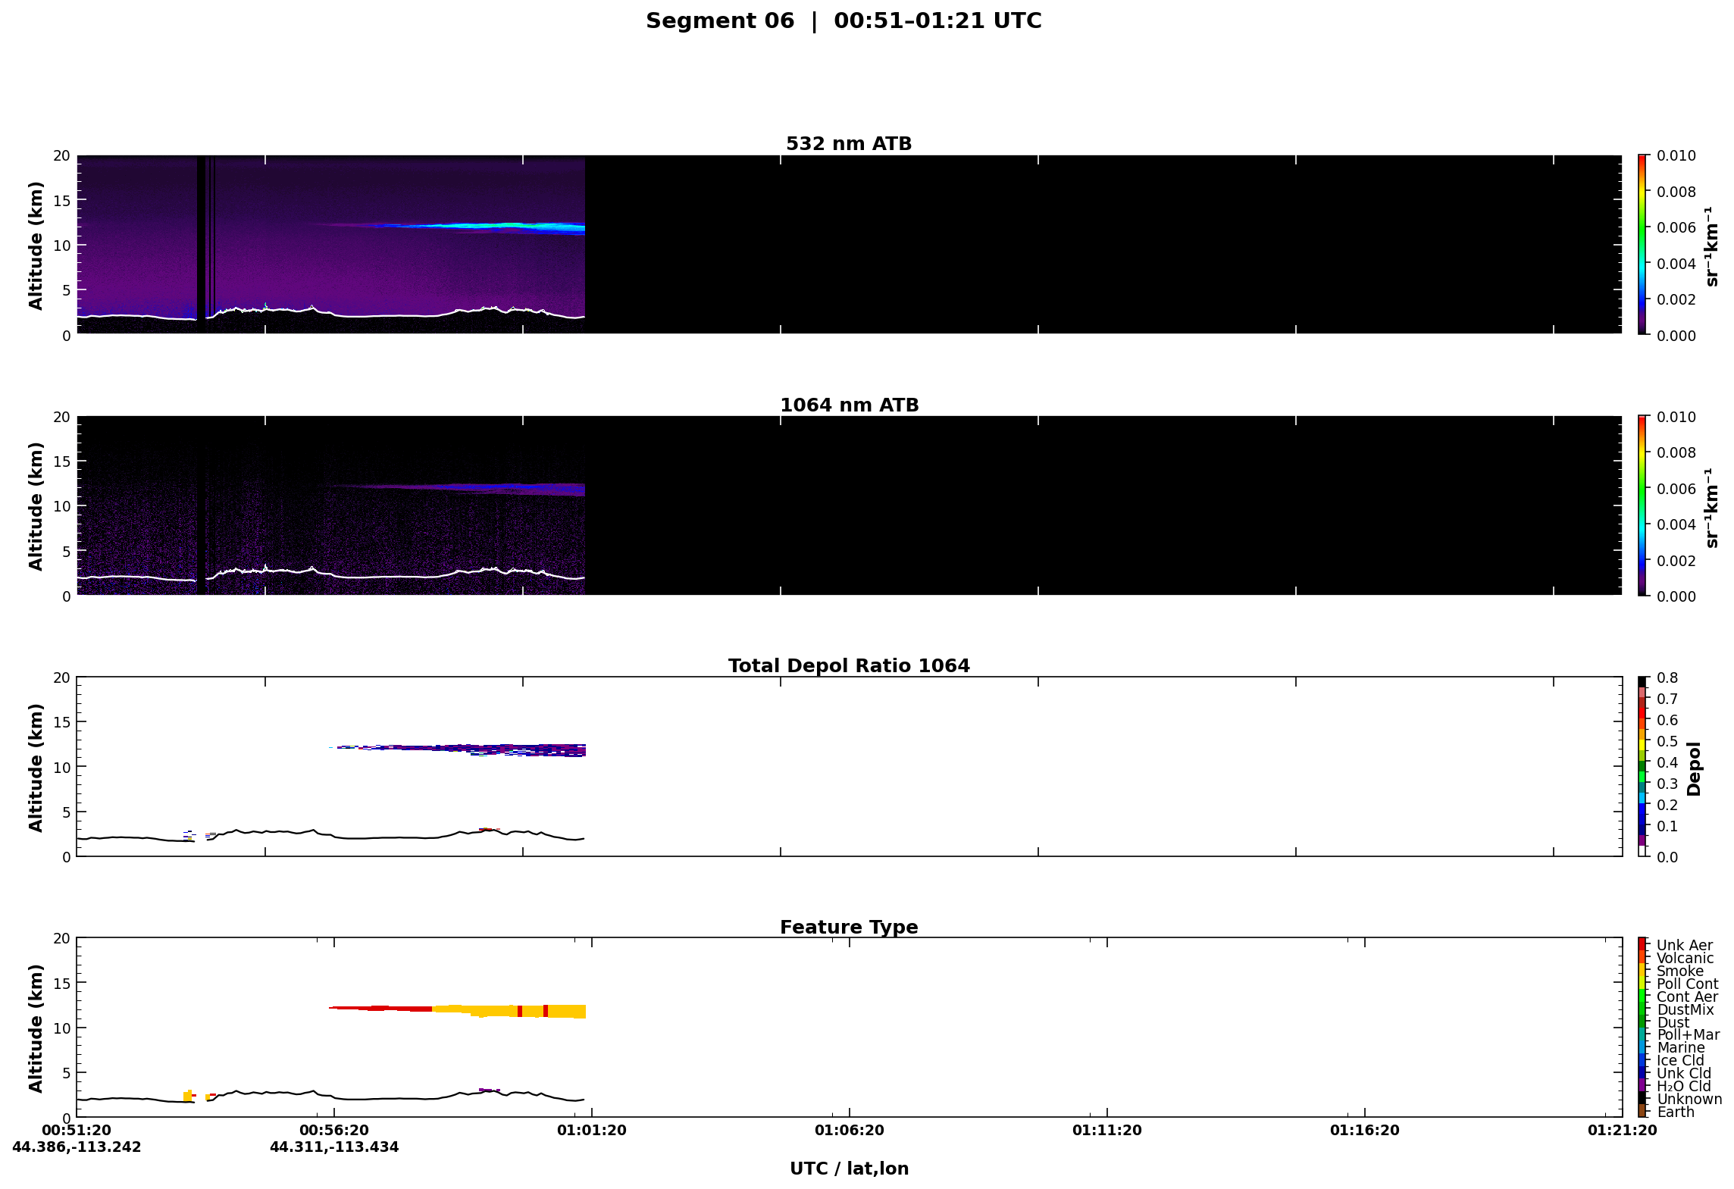Click the Segment 06 heading text
Screen dimensions: 1734x1189
719,20
